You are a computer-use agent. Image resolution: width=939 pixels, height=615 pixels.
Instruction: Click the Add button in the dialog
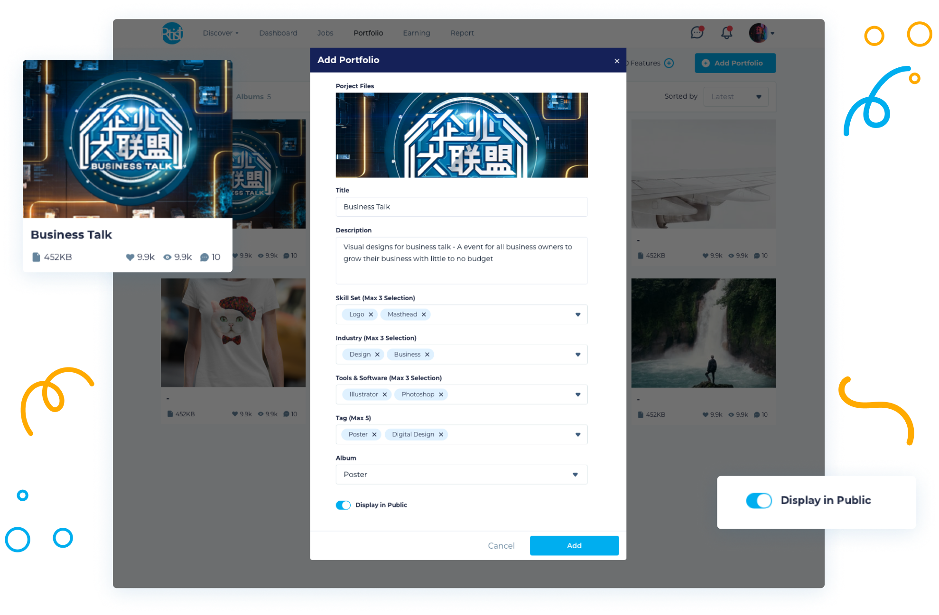[x=574, y=545]
